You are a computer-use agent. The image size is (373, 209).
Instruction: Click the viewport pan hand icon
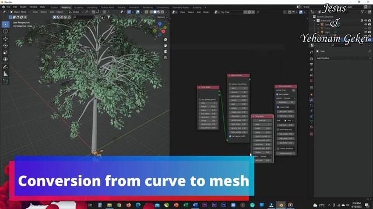[x=166, y=45]
